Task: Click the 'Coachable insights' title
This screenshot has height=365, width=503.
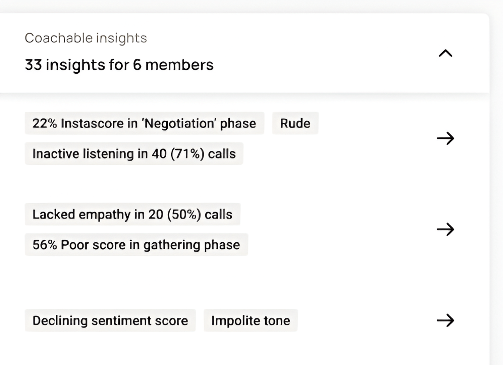Action: (x=86, y=38)
